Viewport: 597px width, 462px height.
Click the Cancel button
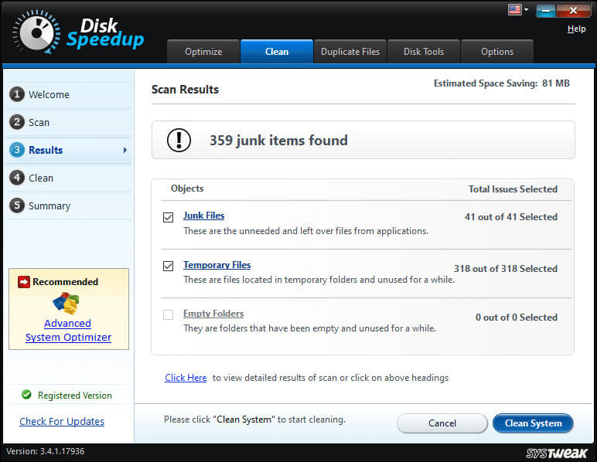442,423
